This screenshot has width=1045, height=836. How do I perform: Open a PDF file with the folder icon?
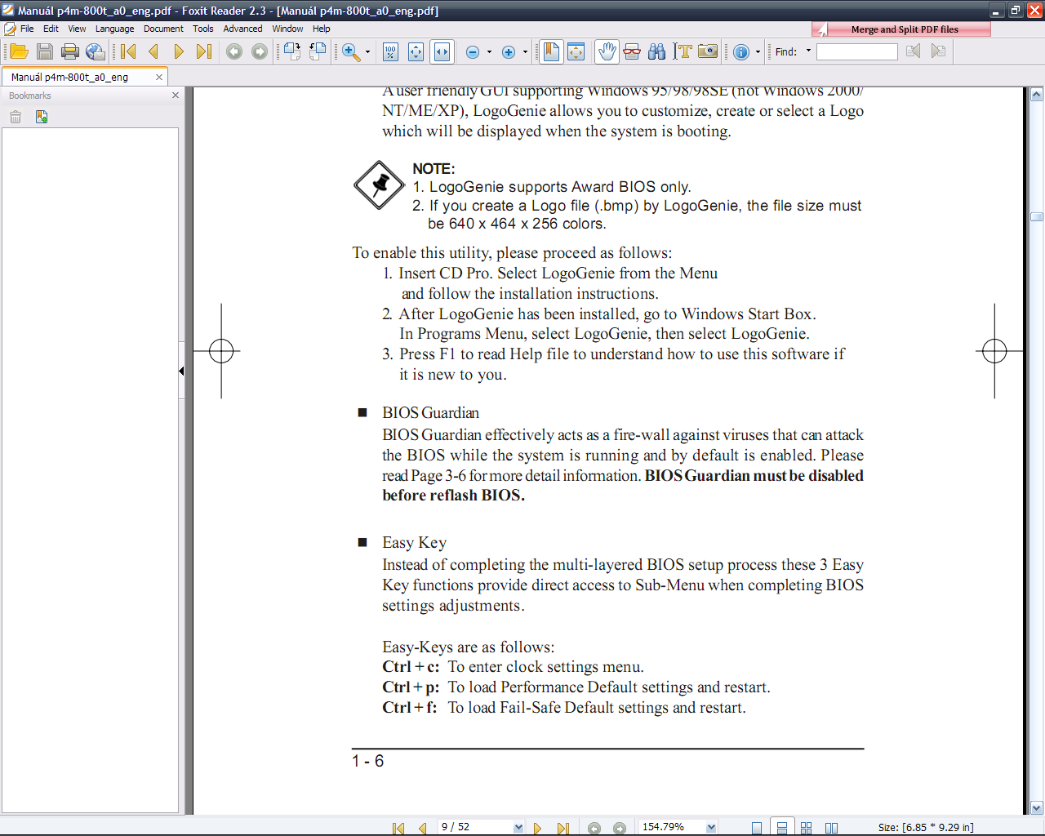20,51
